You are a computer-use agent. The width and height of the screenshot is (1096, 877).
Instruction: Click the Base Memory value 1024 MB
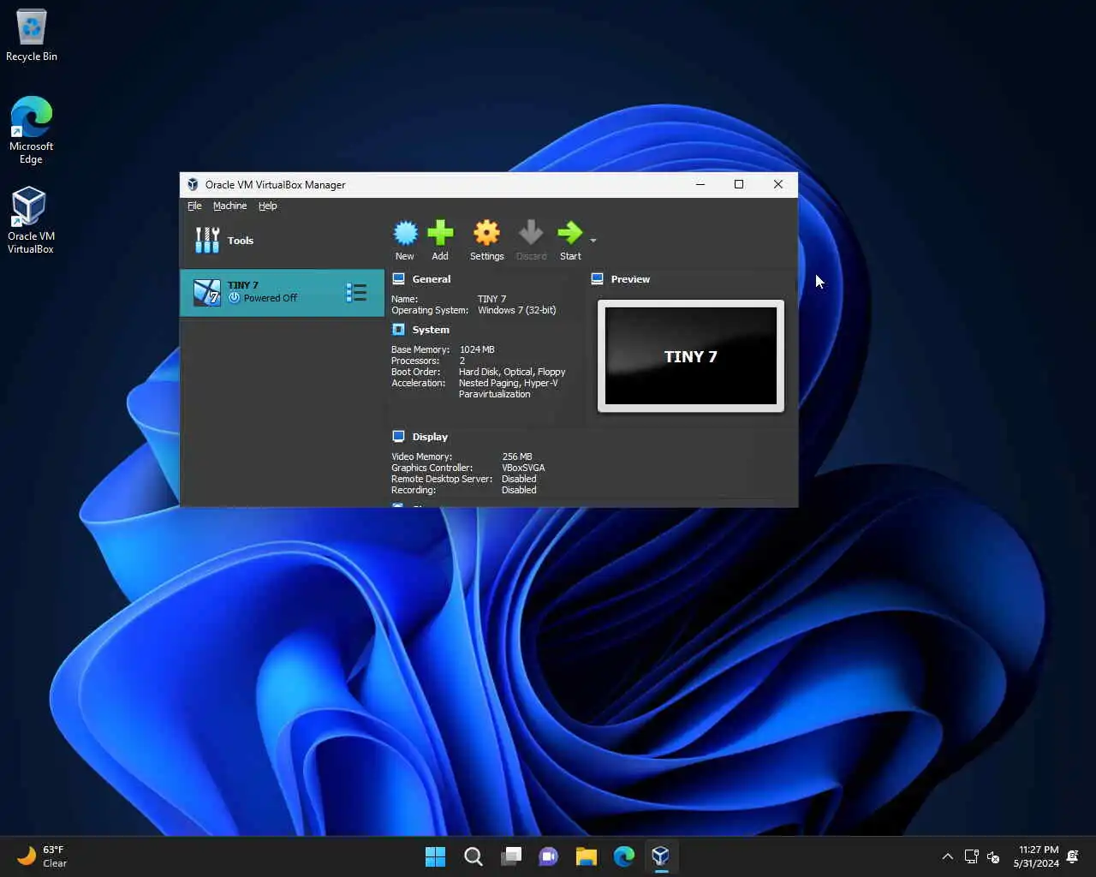click(477, 349)
